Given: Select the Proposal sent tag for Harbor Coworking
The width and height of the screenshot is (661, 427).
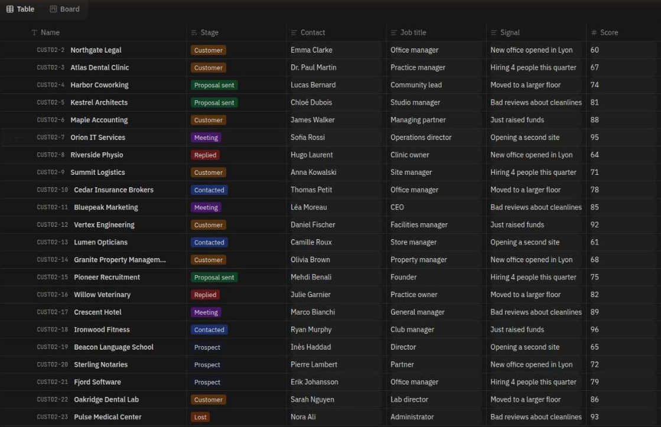Looking at the screenshot, I should tap(214, 85).
